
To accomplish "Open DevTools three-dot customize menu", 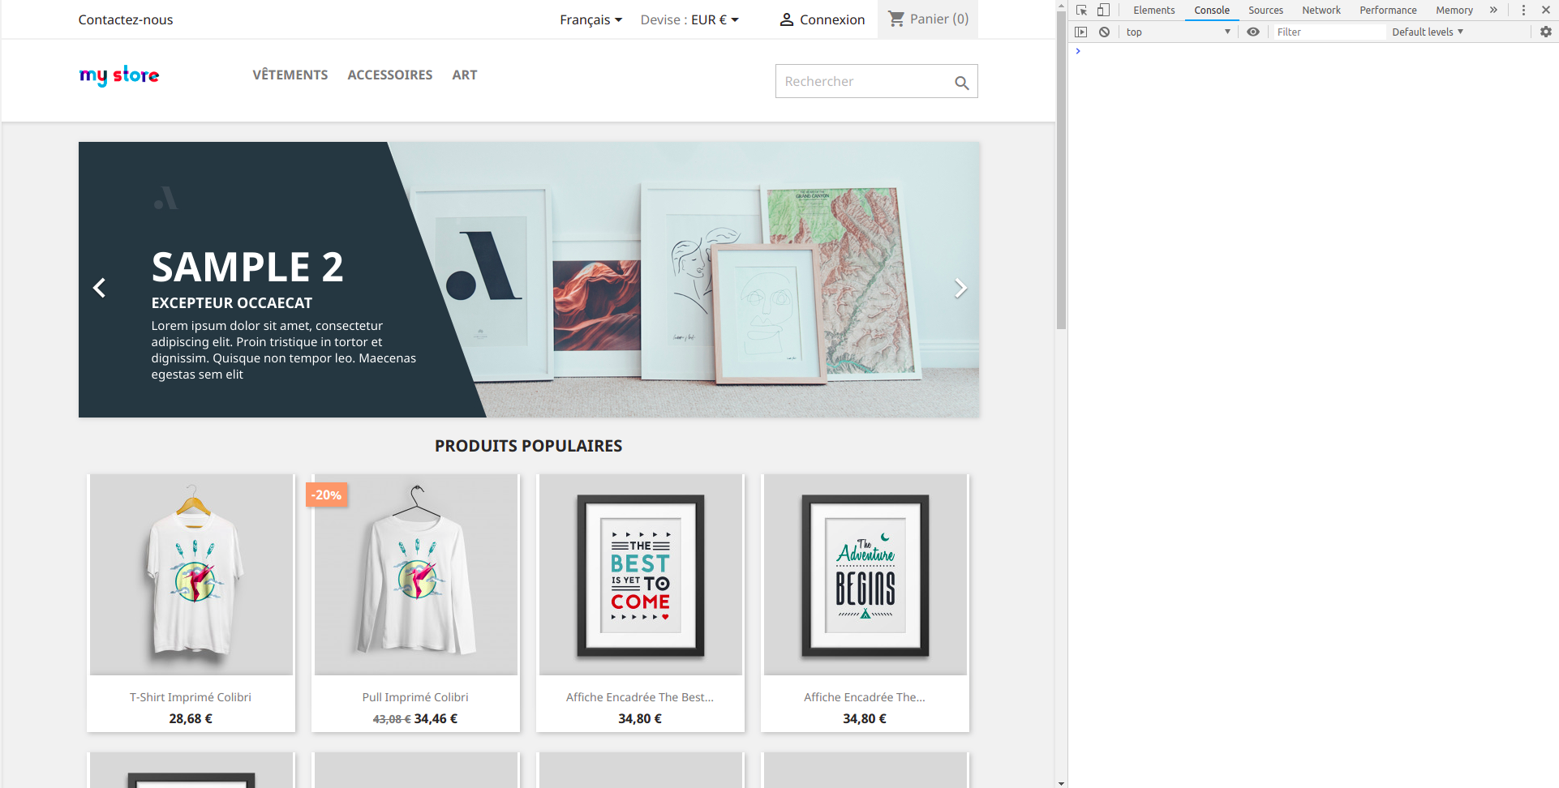I will (1523, 11).
